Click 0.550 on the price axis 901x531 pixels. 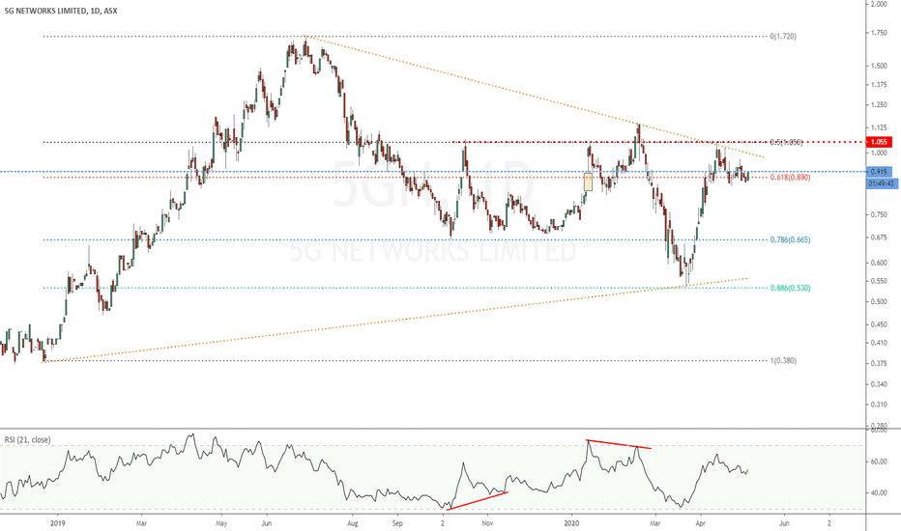(879, 281)
